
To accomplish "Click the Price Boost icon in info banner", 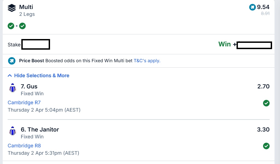I will 12,61.
